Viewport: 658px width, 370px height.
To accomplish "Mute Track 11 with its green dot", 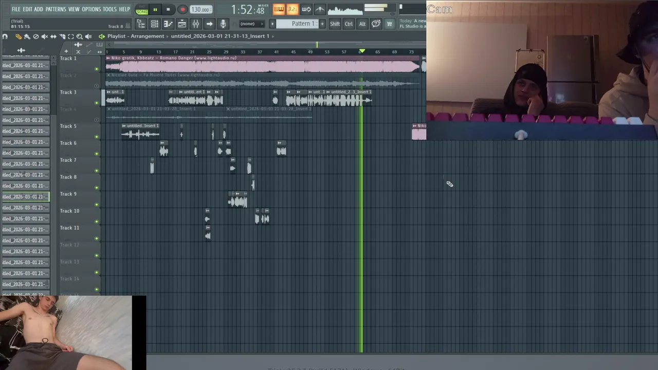I will 97,238.
